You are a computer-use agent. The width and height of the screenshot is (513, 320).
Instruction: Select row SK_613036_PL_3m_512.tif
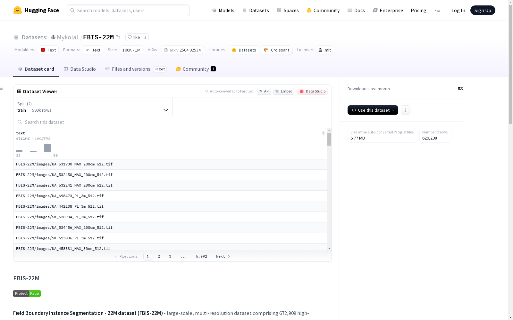tap(170, 238)
